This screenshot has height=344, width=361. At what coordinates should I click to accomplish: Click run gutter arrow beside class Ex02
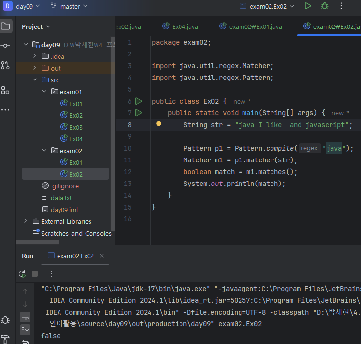pyautogui.click(x=138, y=101)
